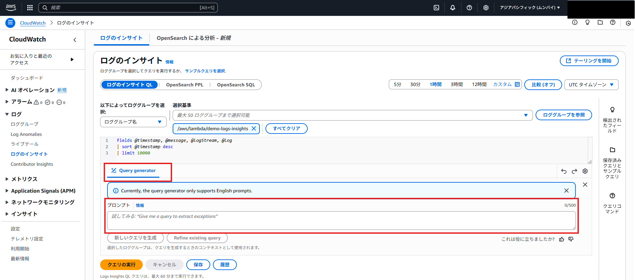635x280 pixels.
Task: Dismiss the English prompts info banner
Action: (x=566, y=191)
